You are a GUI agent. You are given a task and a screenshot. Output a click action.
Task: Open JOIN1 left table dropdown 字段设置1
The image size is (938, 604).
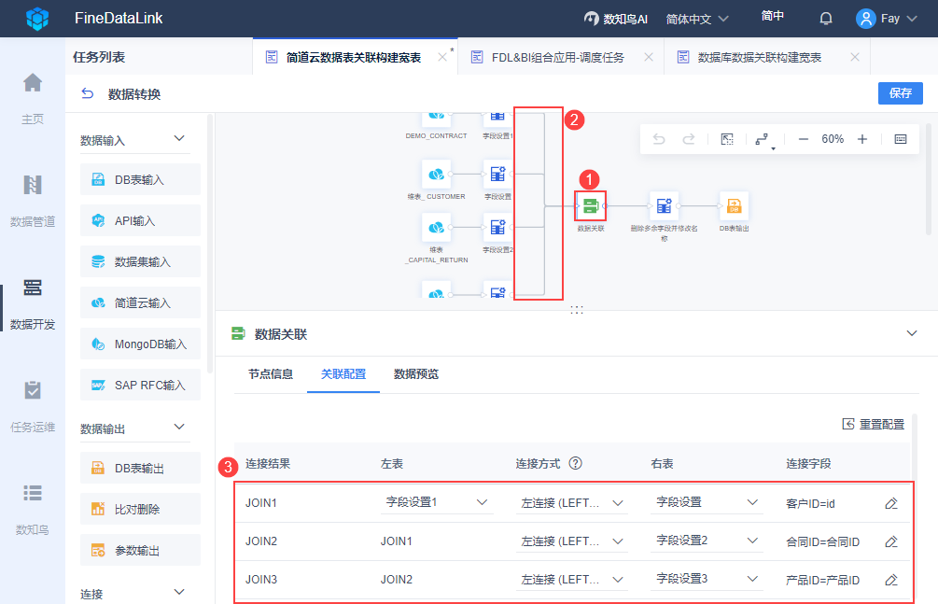tap(437, 502)
